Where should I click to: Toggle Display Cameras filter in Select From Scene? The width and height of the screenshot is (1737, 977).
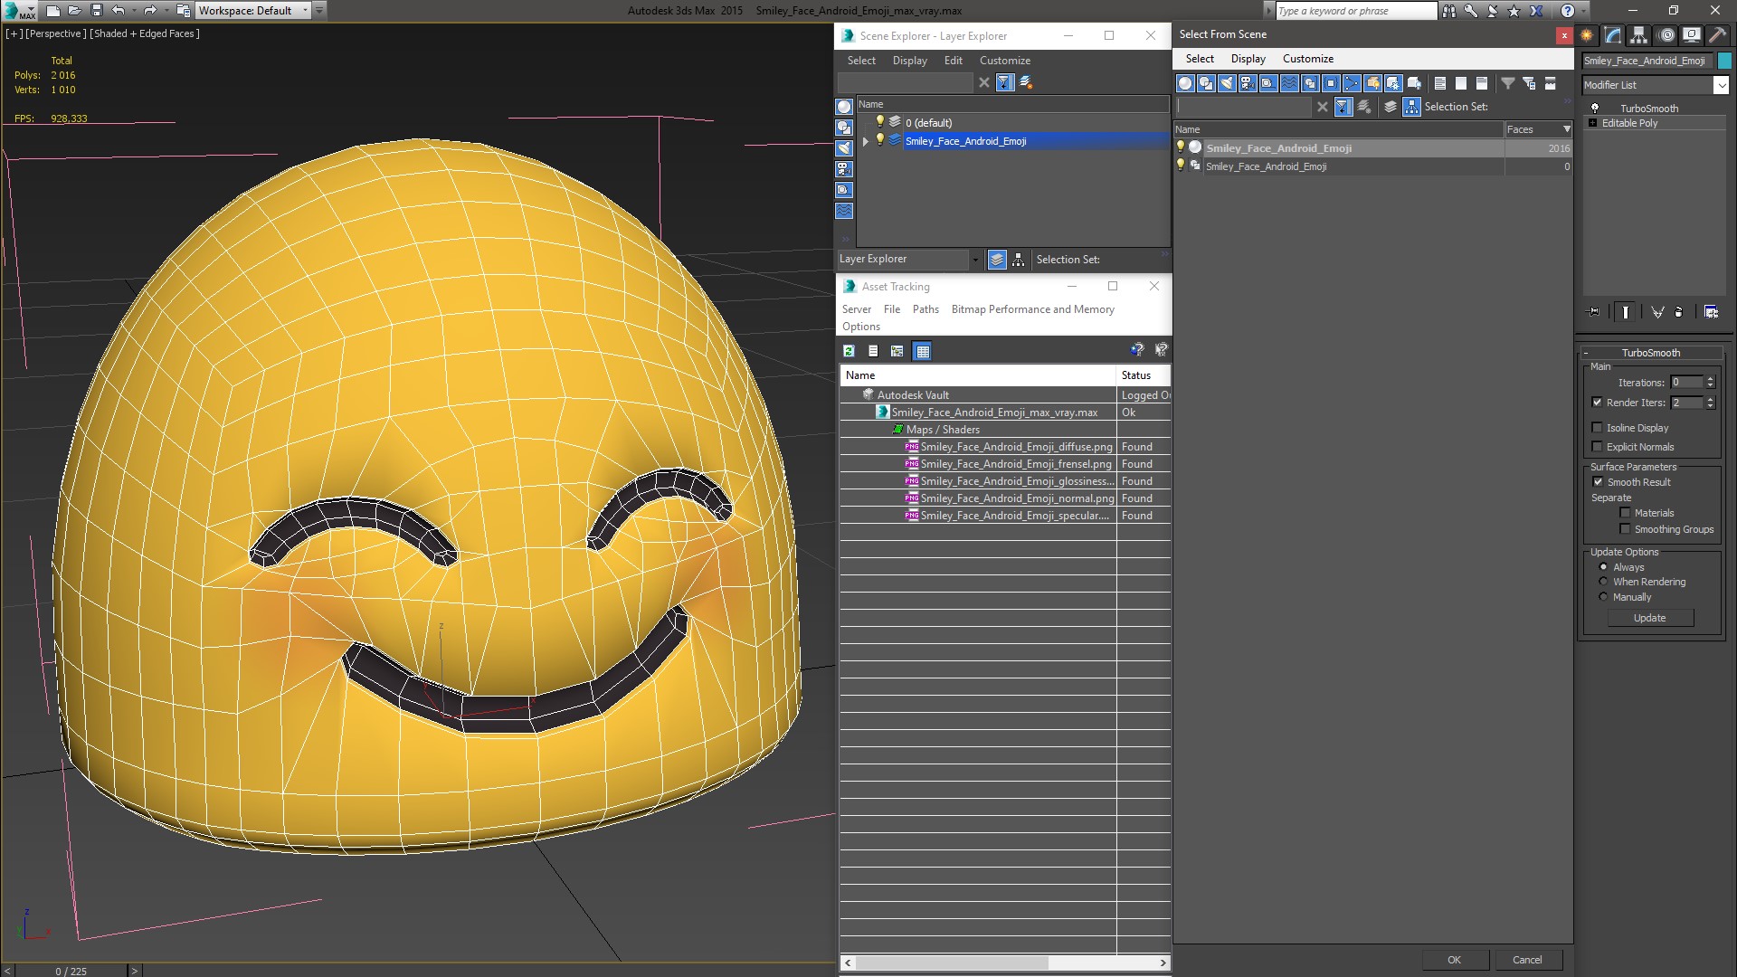tap(1248, 83)
